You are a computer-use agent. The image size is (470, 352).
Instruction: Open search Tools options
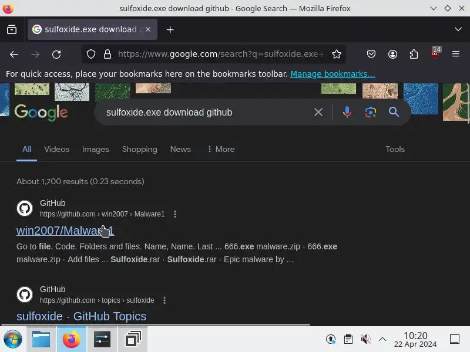tap(395, 150)
